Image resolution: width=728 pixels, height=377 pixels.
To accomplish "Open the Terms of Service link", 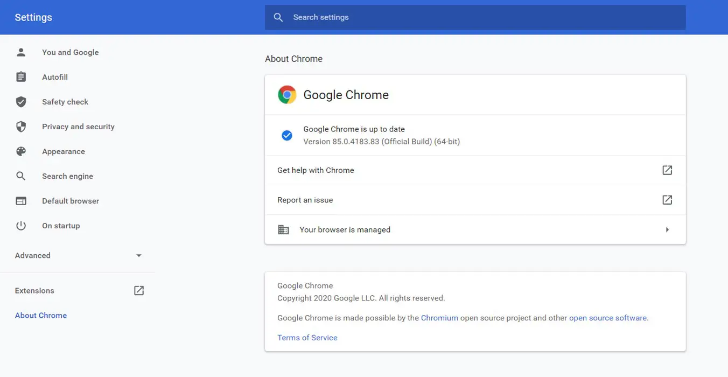I will (307, 338).
